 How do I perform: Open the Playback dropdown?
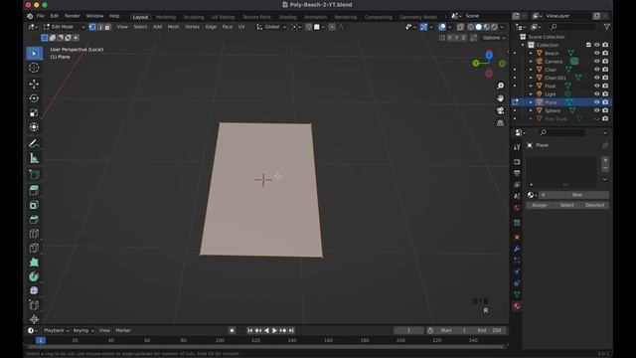click(57, 330)
